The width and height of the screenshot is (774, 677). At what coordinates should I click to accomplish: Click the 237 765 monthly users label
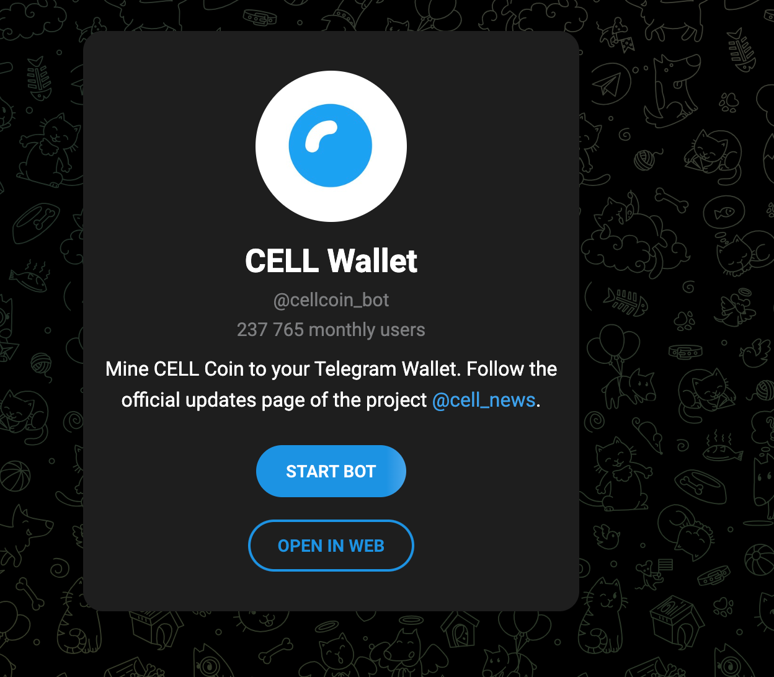coord(331,329)
